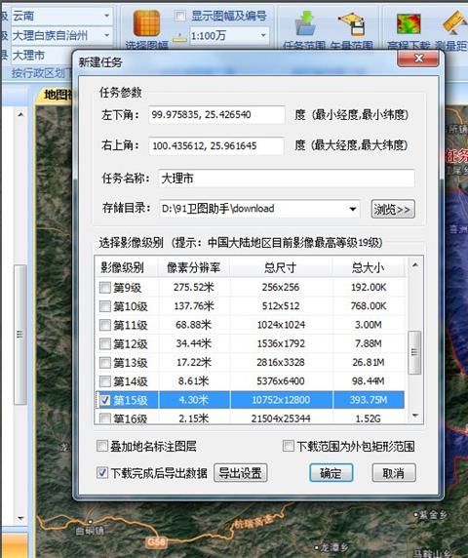468x558 pixels.
Task: Open the 1:100万 scale dropdown
Action: 263,35
